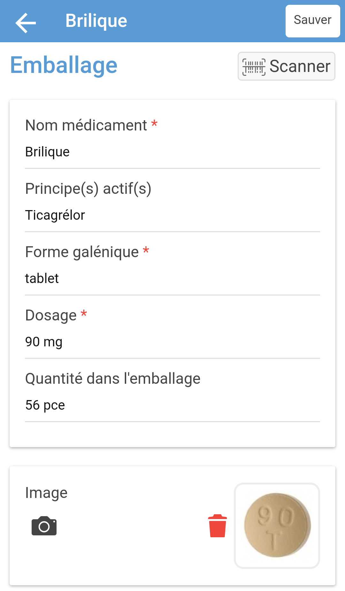This screenshot has width=345, height=591.
Task: Tap the Forme galénique label
Action: click(x=82, y=252)
